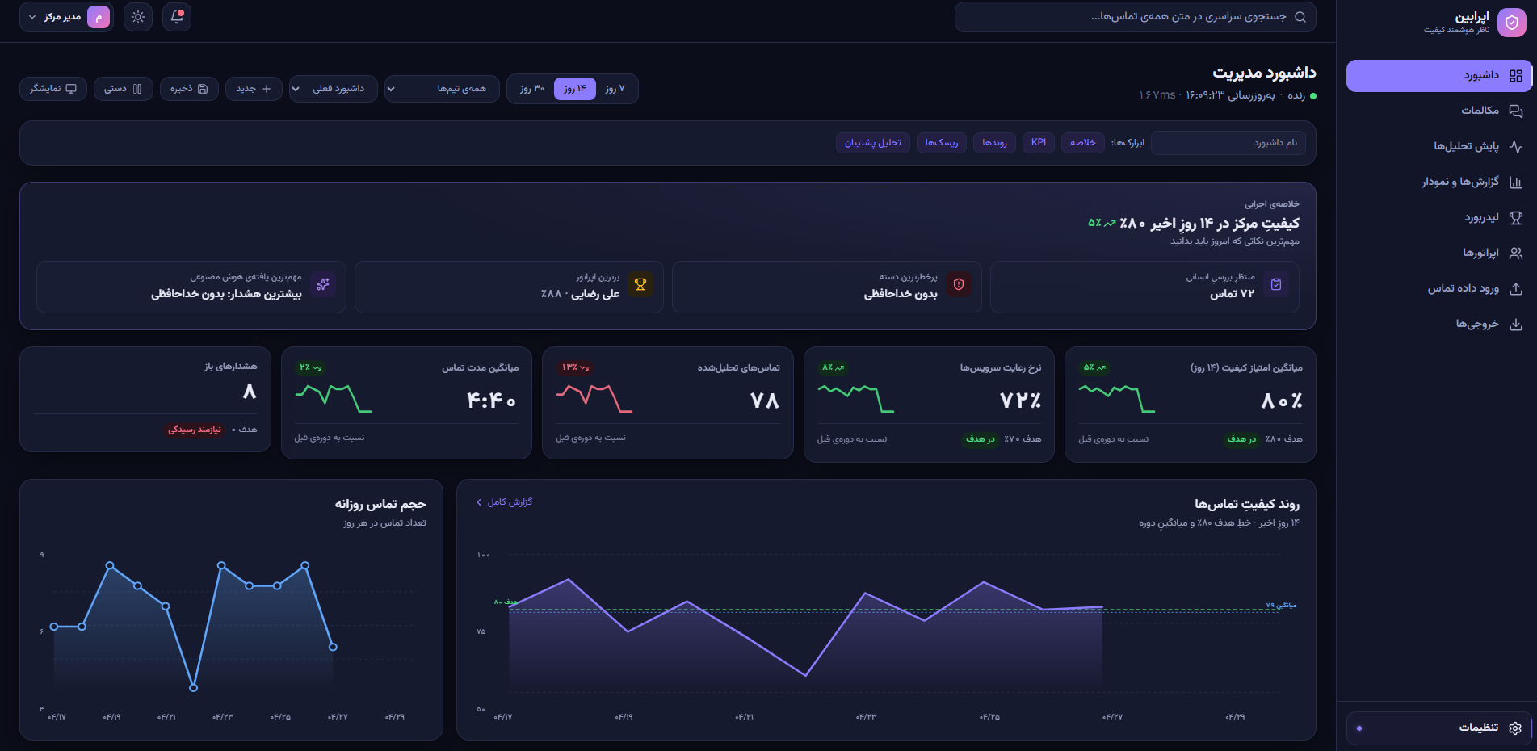This screenshot has width=1537, height=751.
Task: Click the تماس‌های تحلیل‌شده value ۷۸
Action: click(x=764, y=401)
